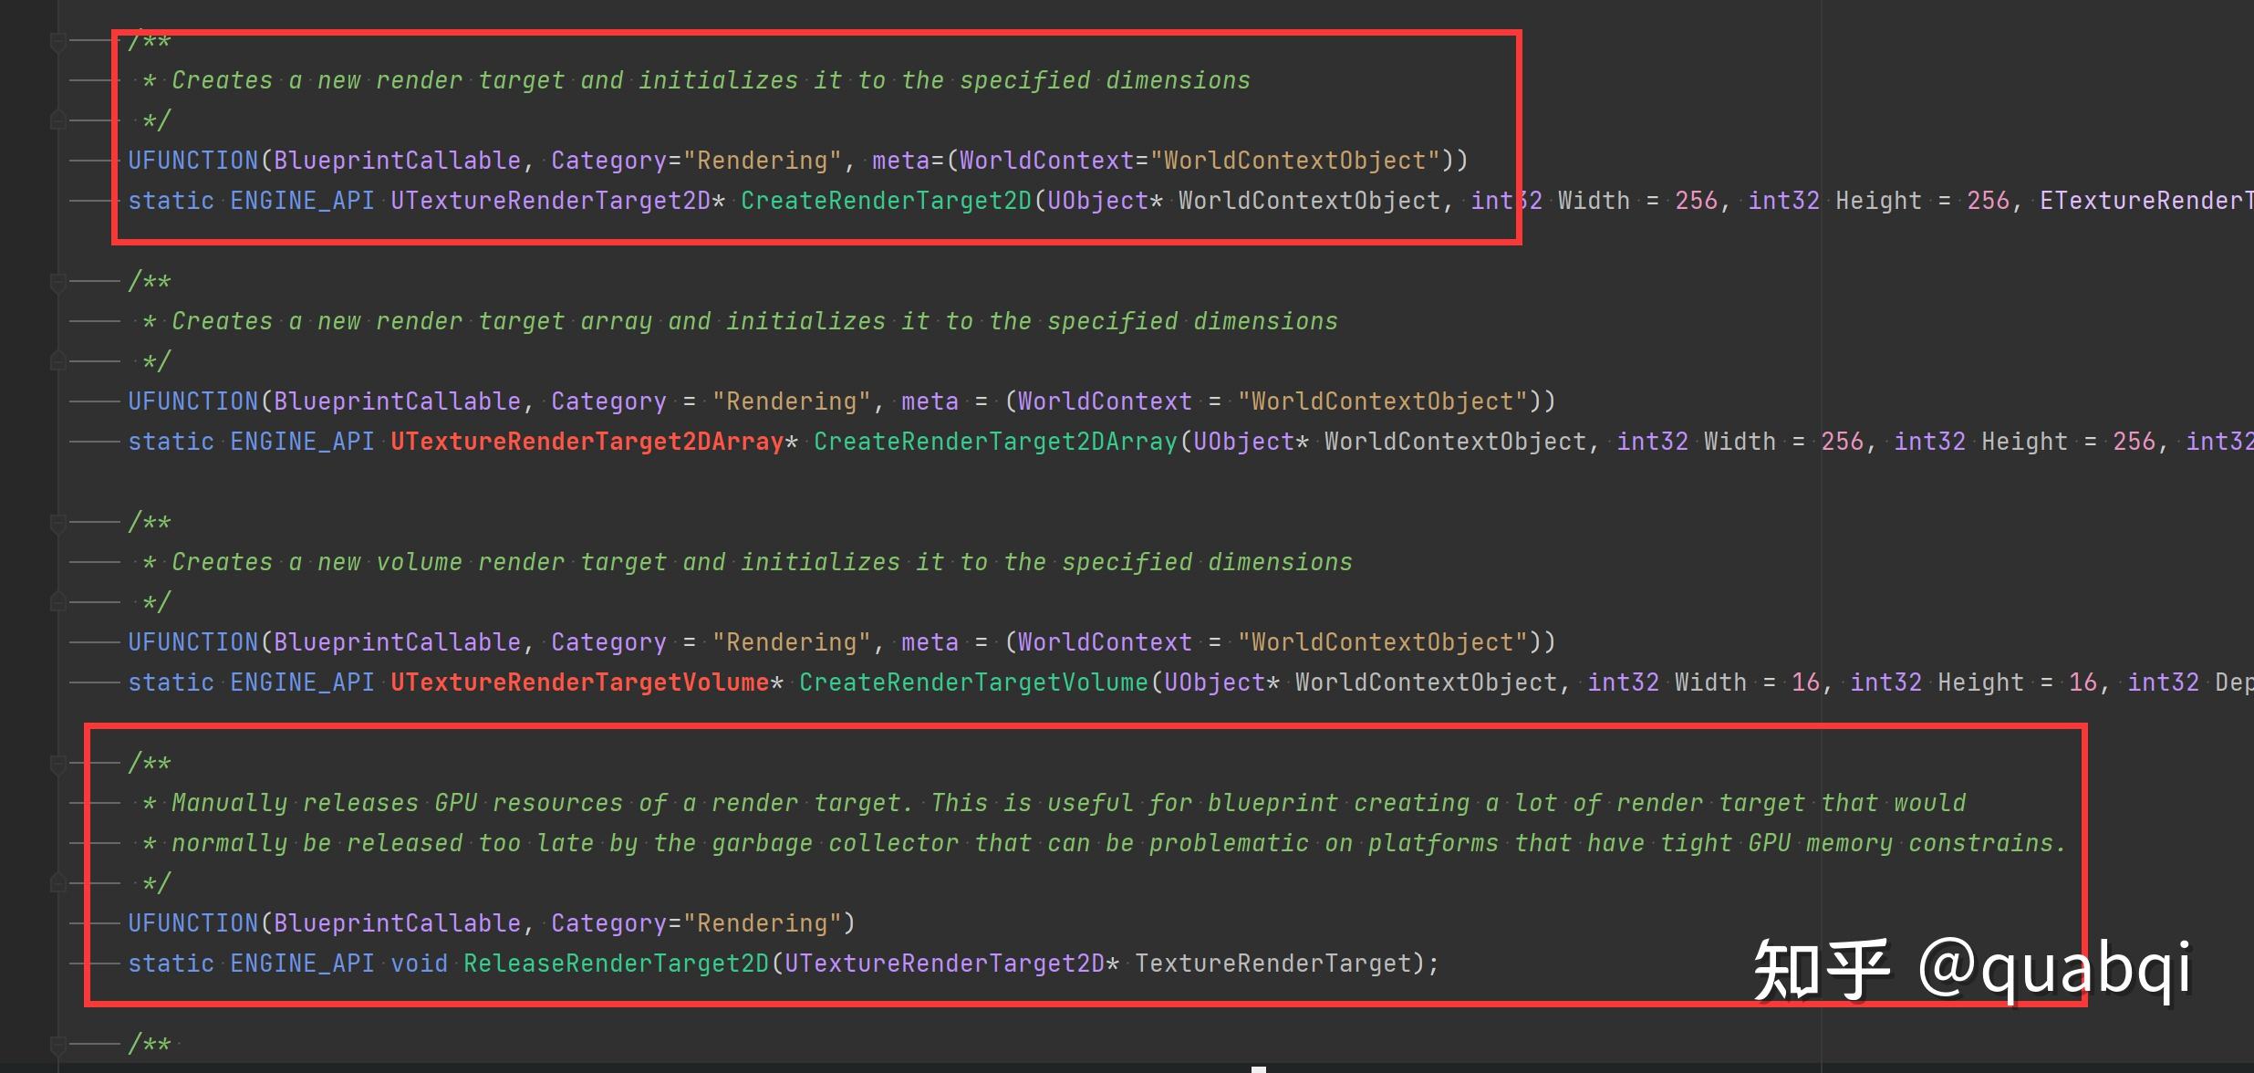2254x1073 pixels.
Task: Click the CreateRenderTargetVolume function name
Action: pos(972,682)
